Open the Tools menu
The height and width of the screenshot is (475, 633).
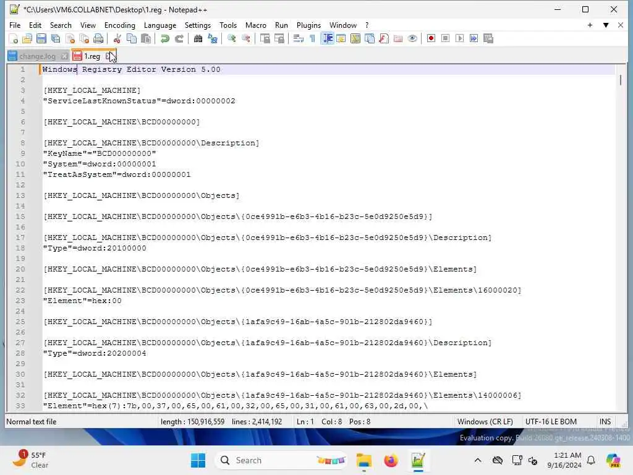pyautogui.click(x=228, y=25)
